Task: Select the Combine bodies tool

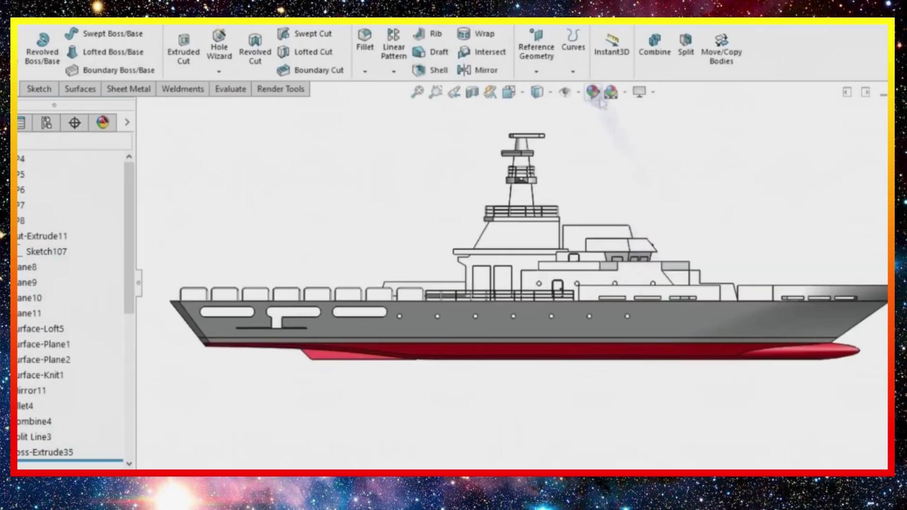Action: 654,45
